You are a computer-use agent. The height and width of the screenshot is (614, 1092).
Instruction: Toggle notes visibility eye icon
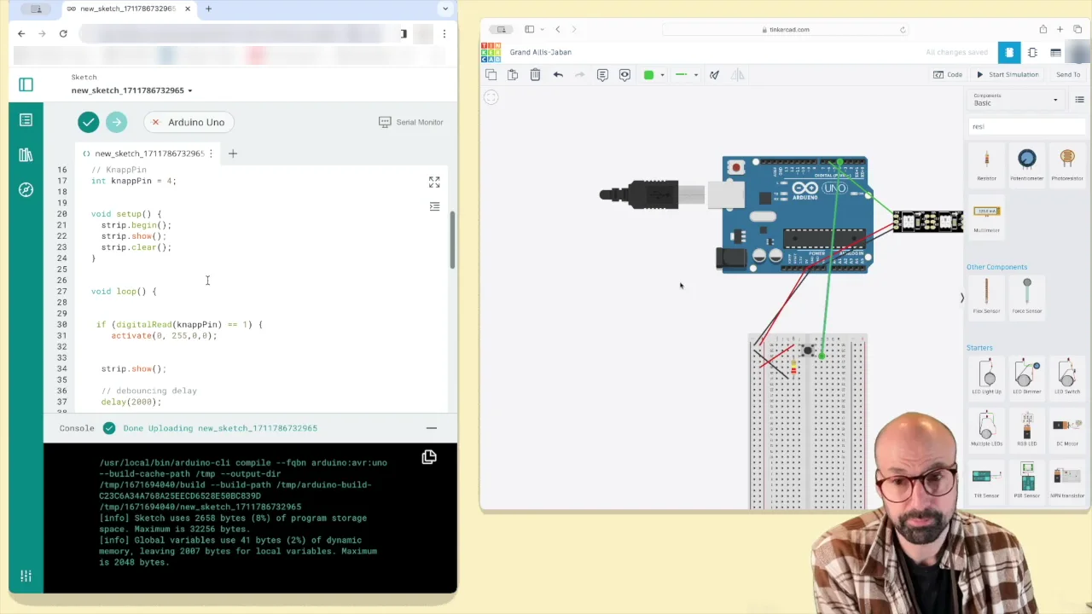624,75
